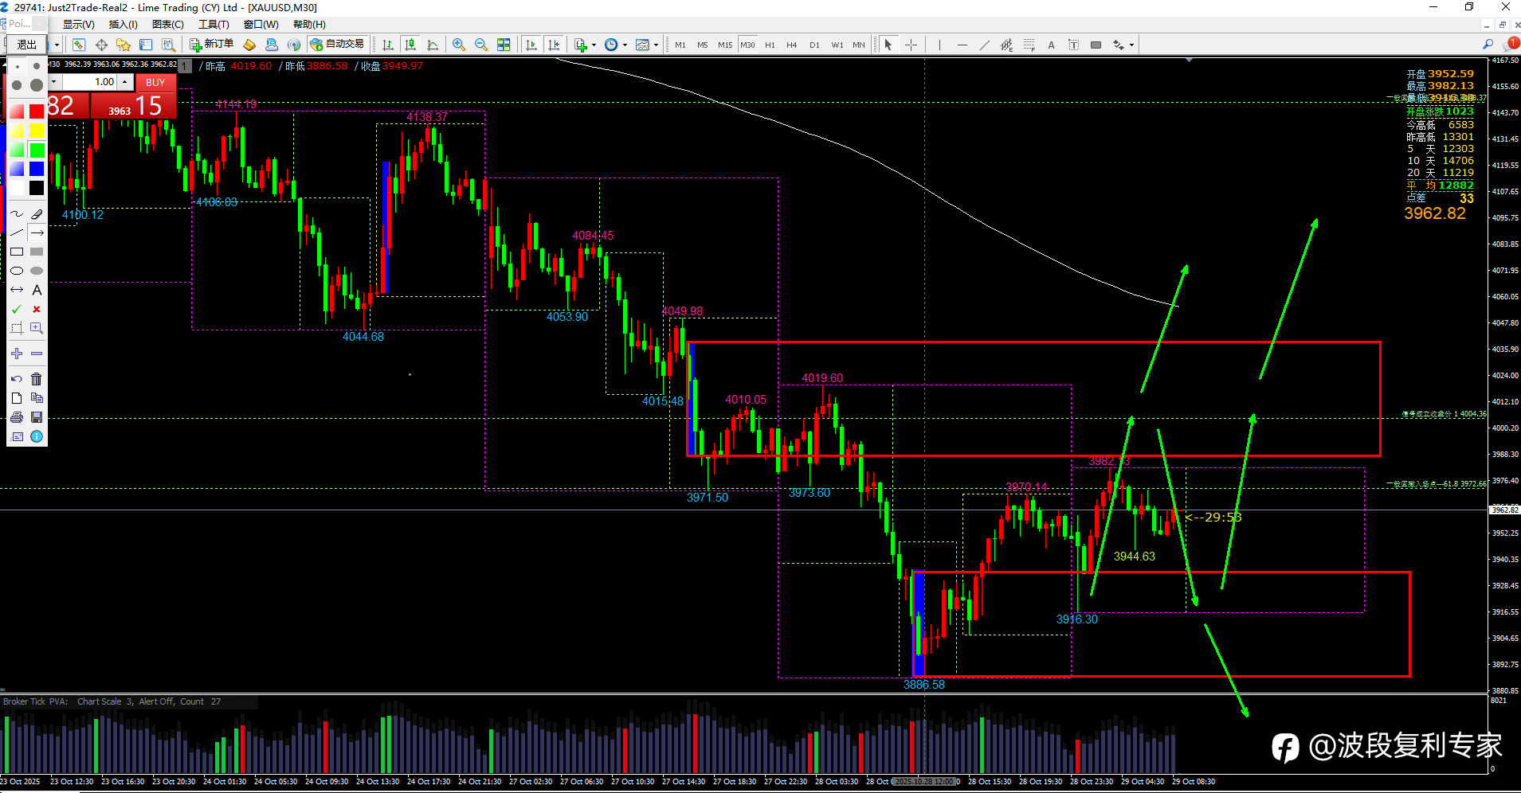The height and width of the screenshot is (793, 1521).
Task: Select the trendline tool
Action: (x=984, y=45)
